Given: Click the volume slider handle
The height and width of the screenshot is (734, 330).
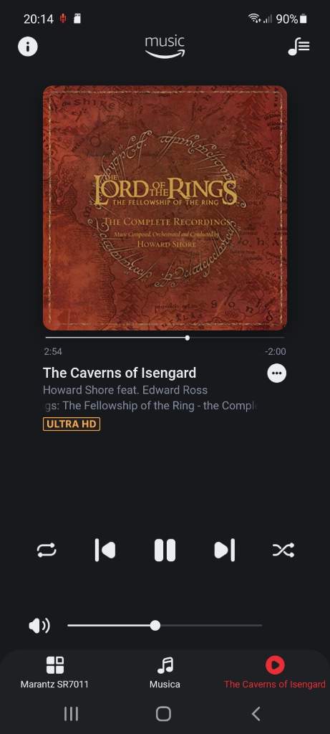Looking at the screenshot, I should pos(155,625).
